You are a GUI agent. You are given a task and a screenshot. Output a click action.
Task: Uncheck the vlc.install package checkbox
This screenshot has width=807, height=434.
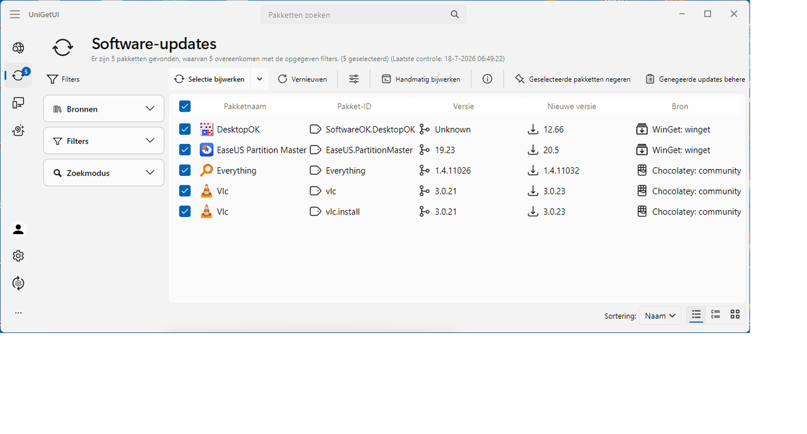coord(185,211)
